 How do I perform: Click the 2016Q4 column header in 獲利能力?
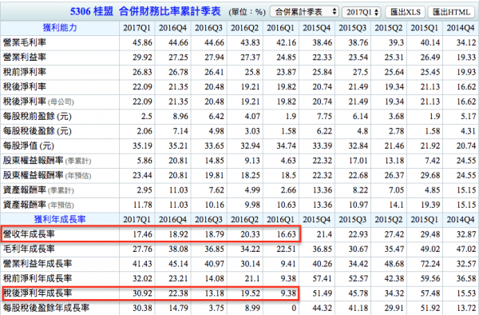172,28
